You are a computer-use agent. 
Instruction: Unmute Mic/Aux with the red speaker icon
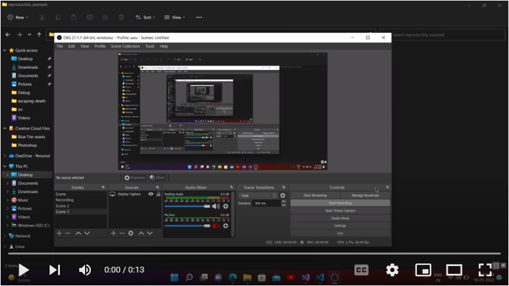216,226
